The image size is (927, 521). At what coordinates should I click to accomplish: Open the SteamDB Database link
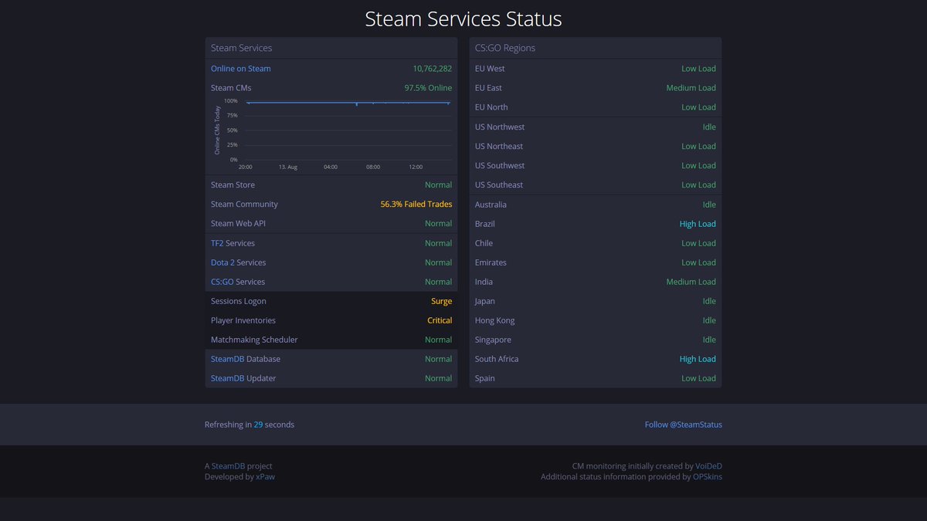[228, 359]
